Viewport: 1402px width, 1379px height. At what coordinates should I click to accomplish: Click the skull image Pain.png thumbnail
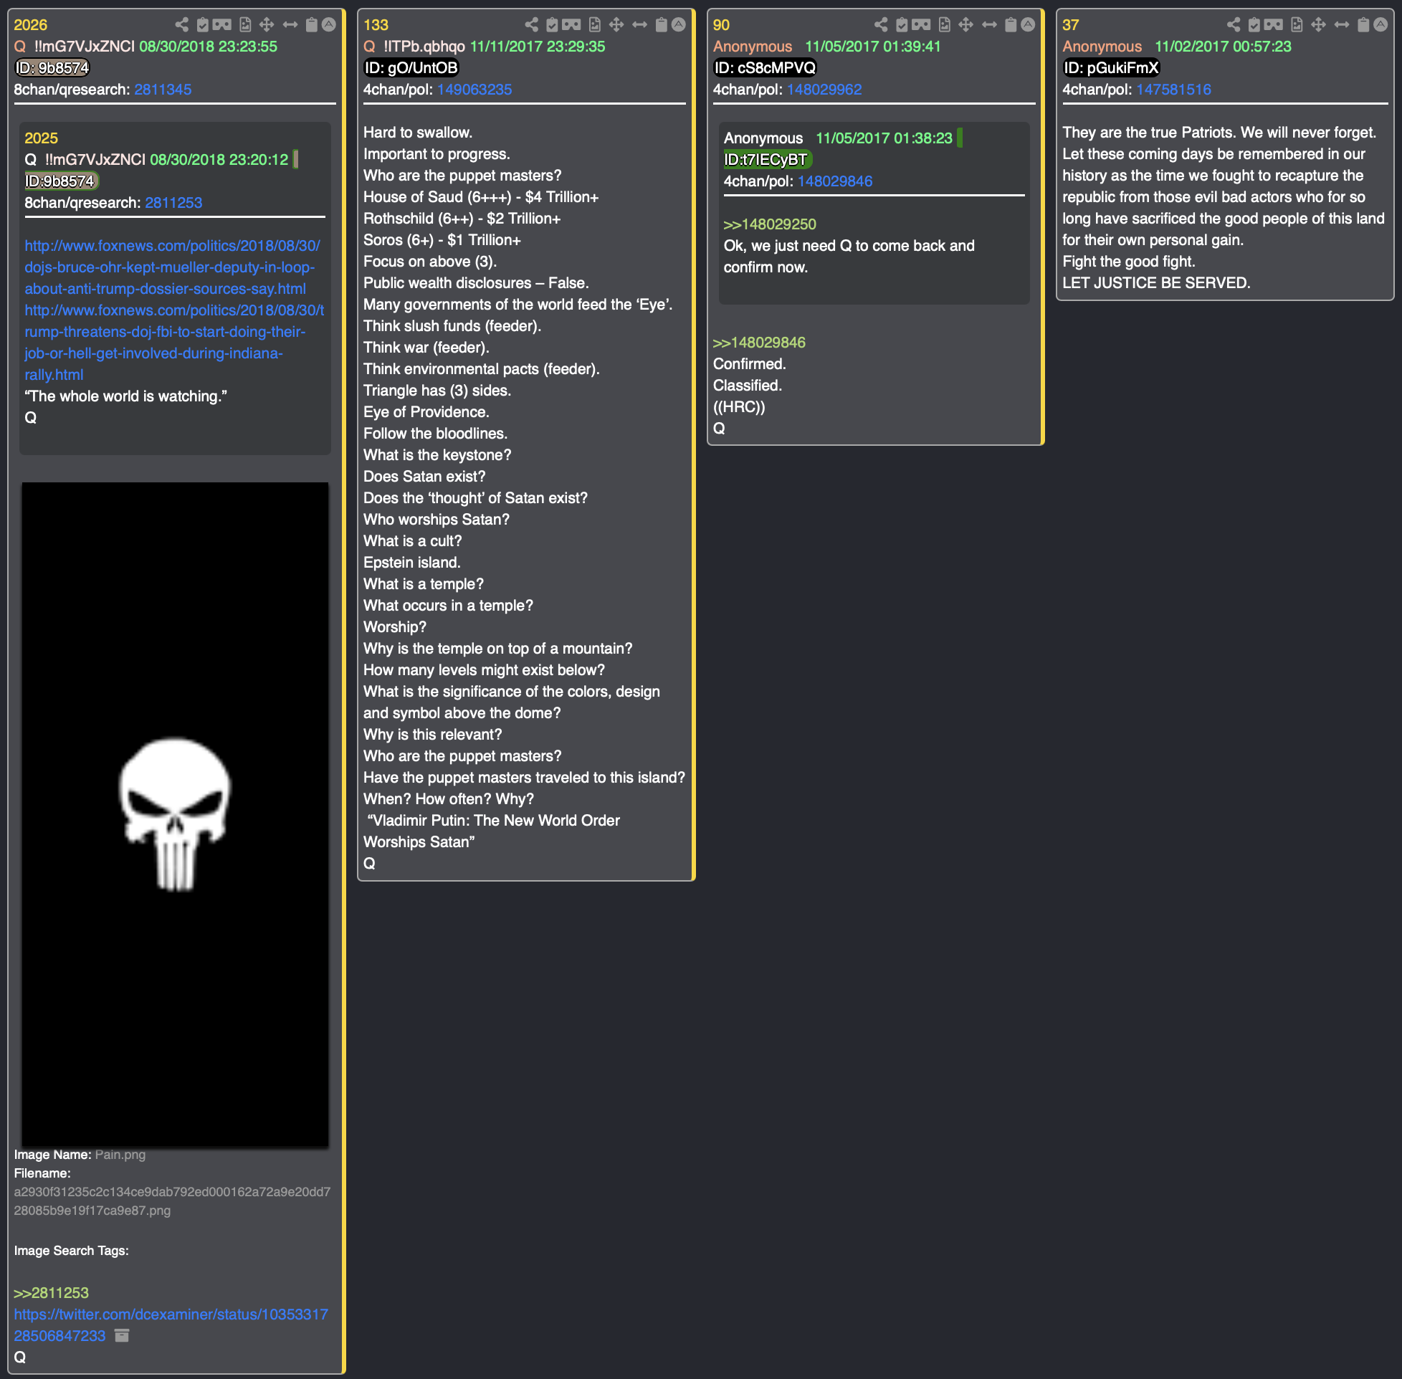pyautogui.click(x=174, y=814)
